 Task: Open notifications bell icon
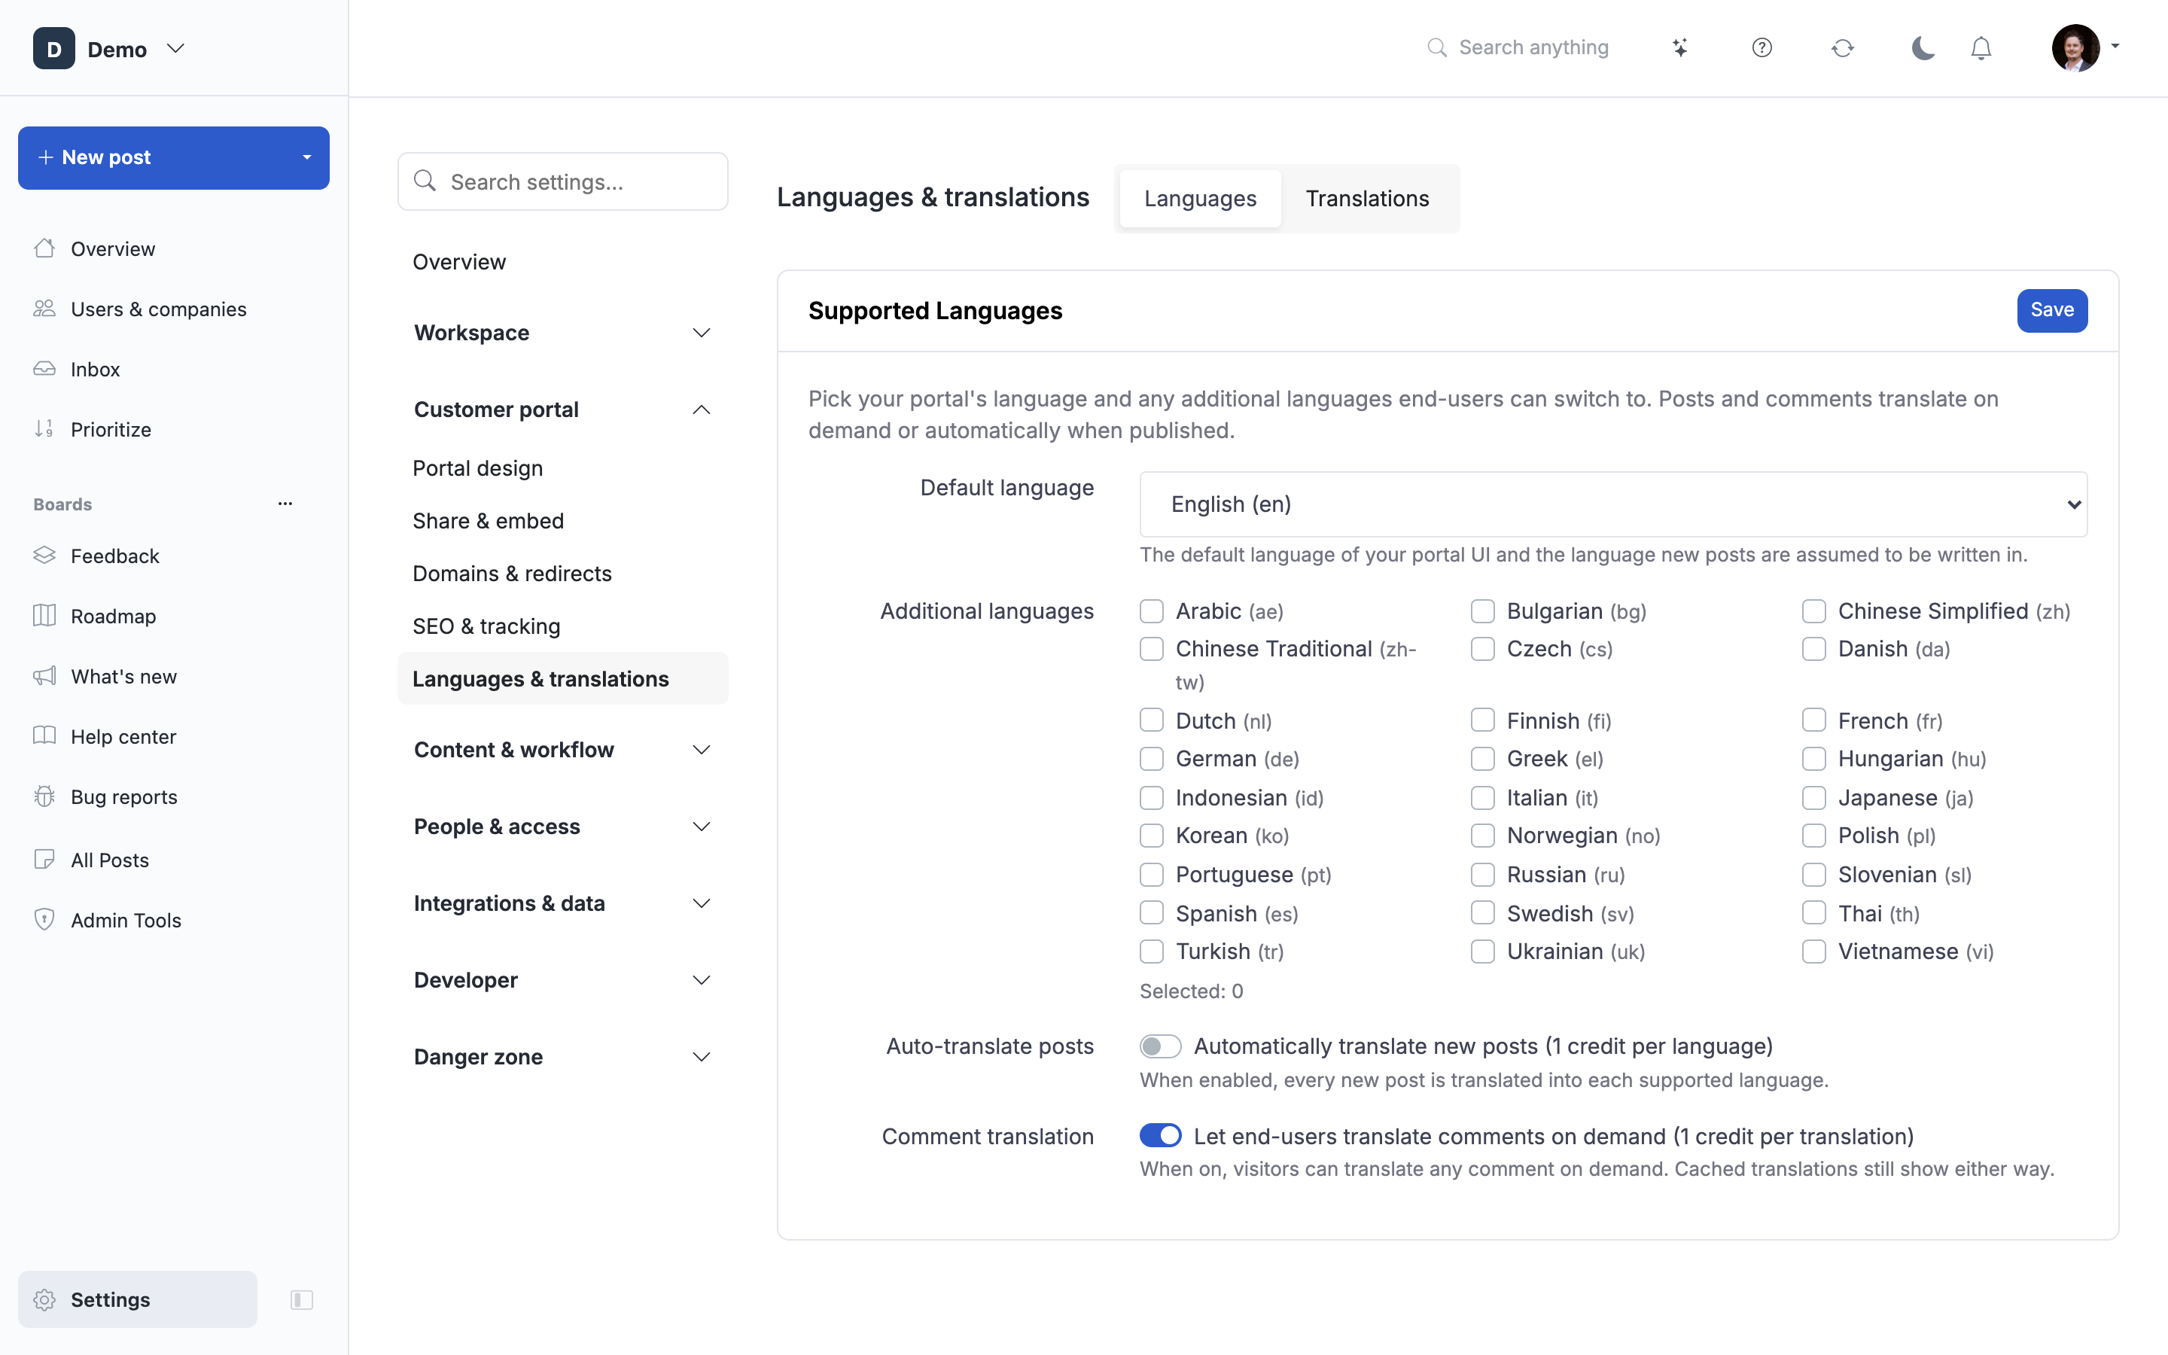point(1981,47)
